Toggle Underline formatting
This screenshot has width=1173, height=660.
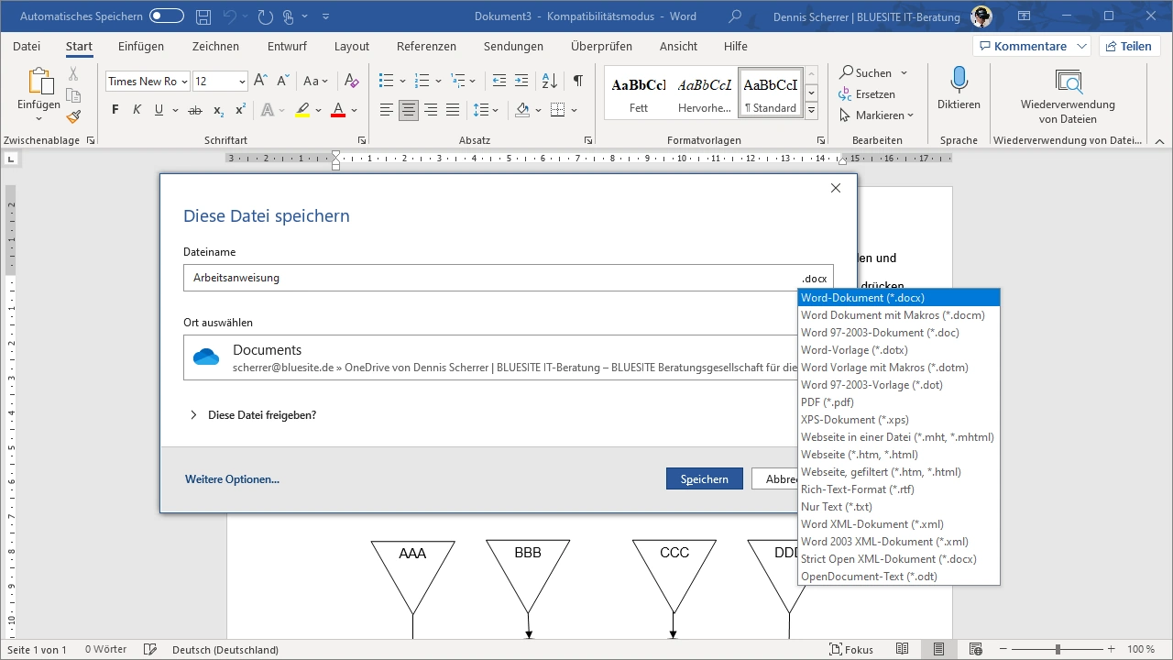159,110
